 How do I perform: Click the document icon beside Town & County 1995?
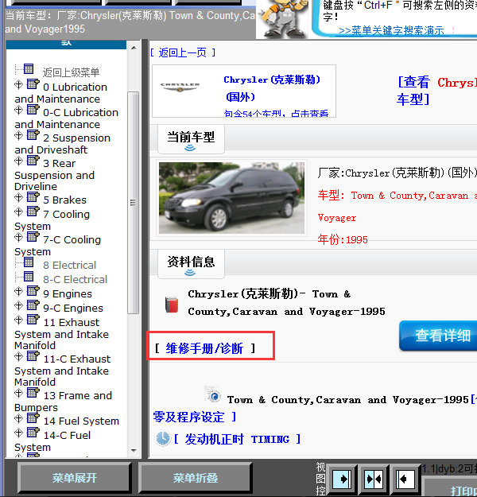[x=213, y=394]
